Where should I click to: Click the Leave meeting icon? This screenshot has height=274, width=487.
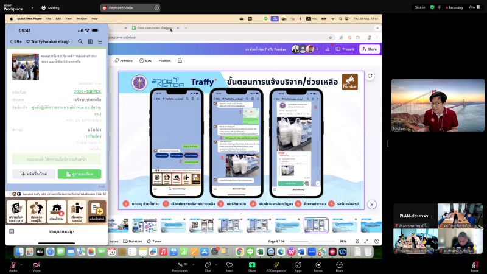(x=475, y=264)
